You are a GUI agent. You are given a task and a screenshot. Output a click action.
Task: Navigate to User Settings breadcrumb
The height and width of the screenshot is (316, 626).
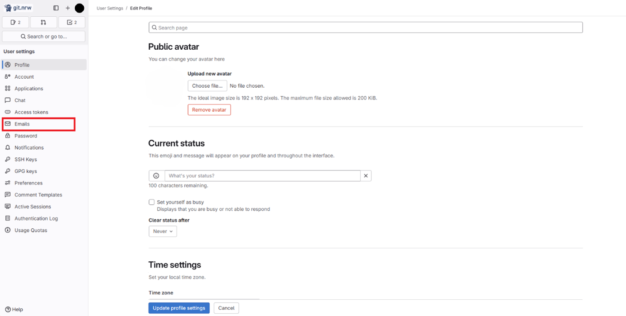pos(109,8)
